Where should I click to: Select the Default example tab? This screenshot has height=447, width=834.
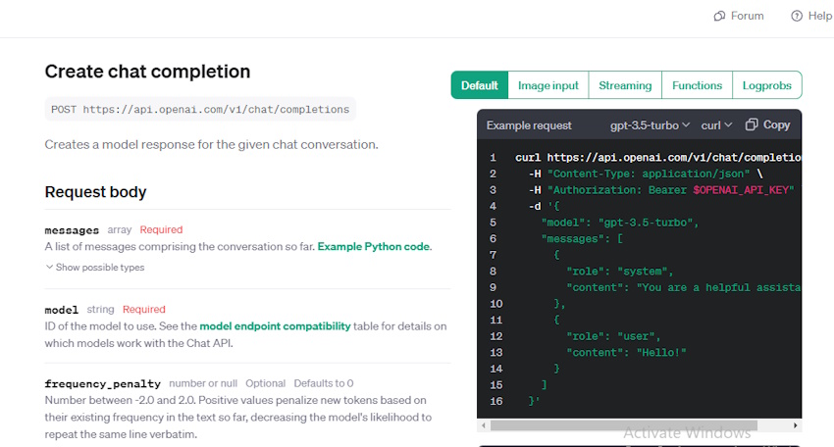click(479, 85)
